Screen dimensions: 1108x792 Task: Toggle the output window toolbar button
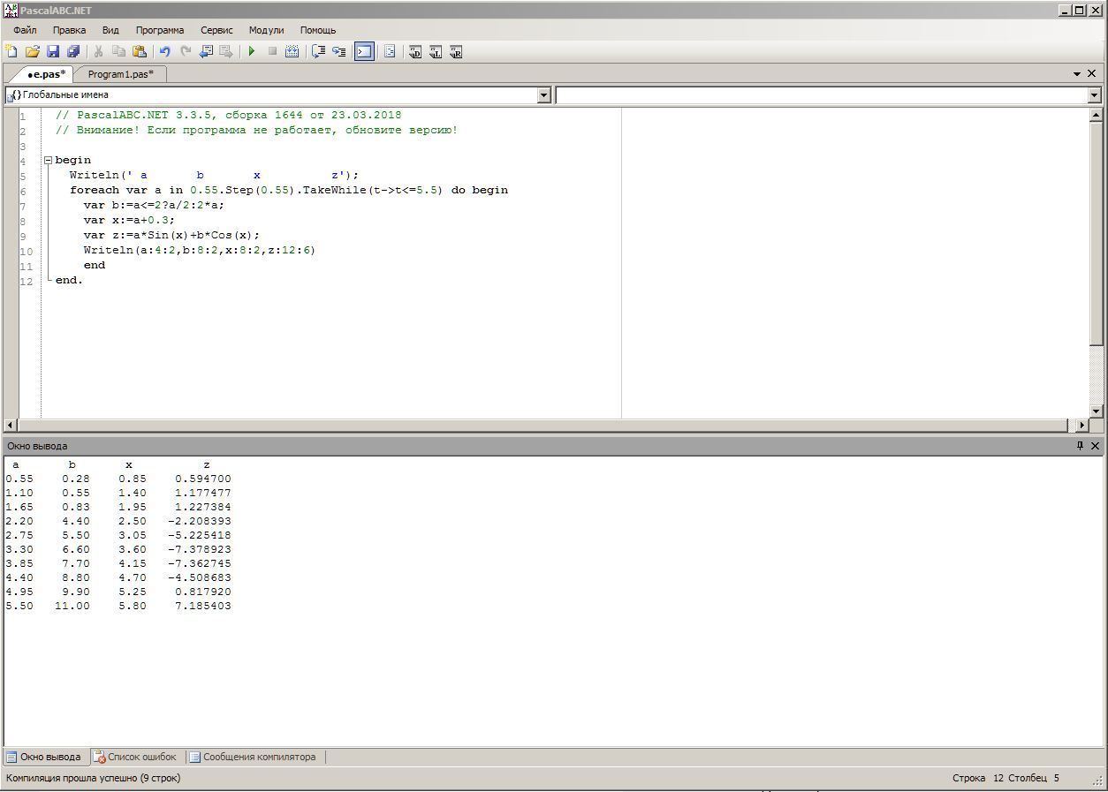[364, 52]
